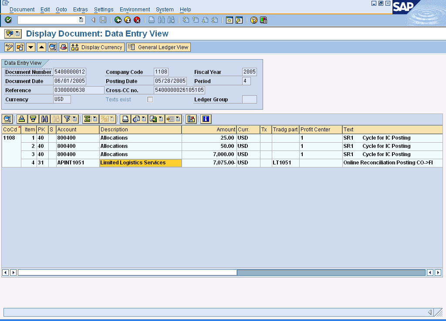The image size is (446, 321).
Task: Click the Account column header
Action: pos(78,130)
